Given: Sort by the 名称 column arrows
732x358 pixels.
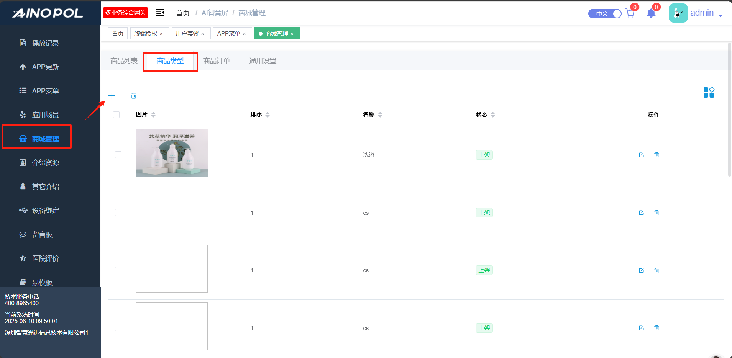Looking at the screenshot, I should [x=380, y=115].
